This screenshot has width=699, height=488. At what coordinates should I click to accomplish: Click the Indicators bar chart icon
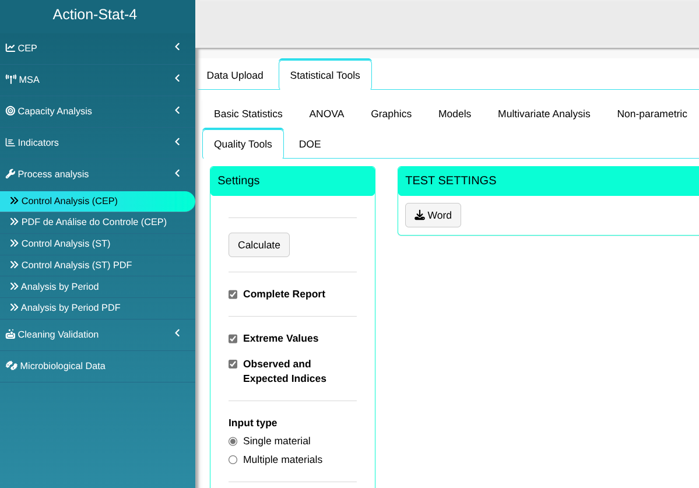pyautogui.click(x=10, y=142)
